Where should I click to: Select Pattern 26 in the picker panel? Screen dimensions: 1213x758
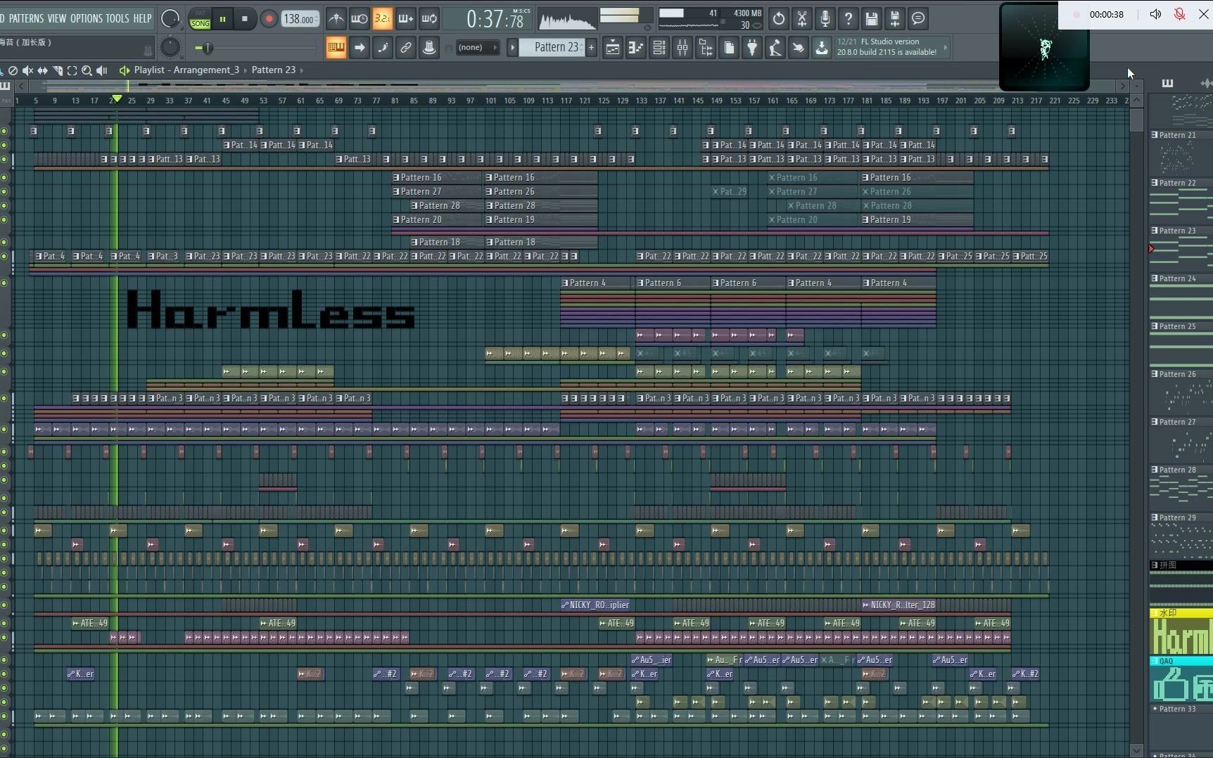pos(1181,392)
